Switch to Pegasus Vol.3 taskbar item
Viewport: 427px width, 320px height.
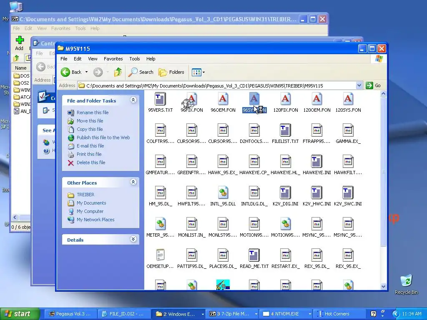point(70,314)
